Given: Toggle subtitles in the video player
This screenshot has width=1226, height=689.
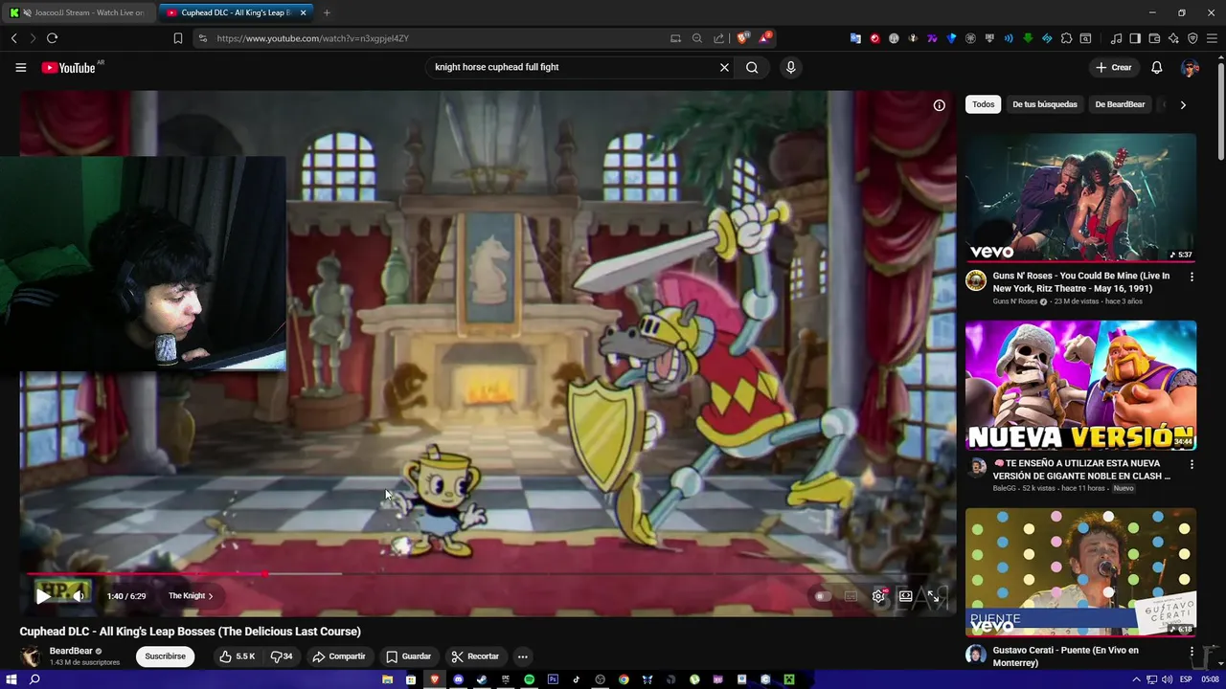Looking at the screenshot, I should tap(851, 595).
